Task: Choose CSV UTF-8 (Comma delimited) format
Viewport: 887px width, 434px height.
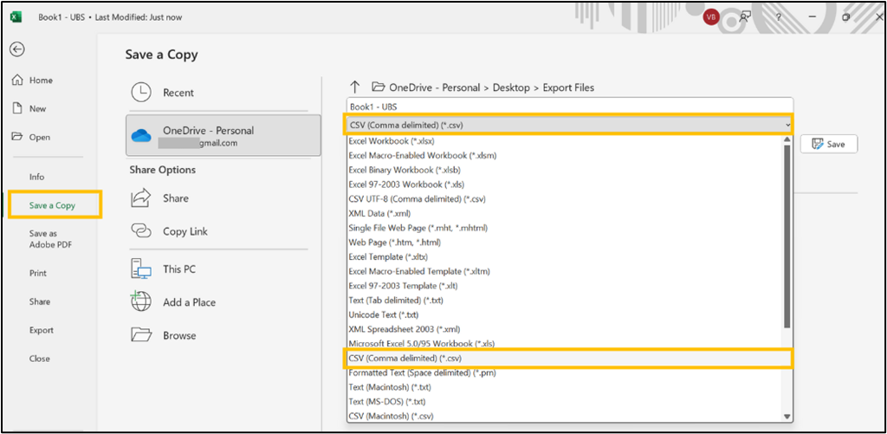Action: click(565, 198)
